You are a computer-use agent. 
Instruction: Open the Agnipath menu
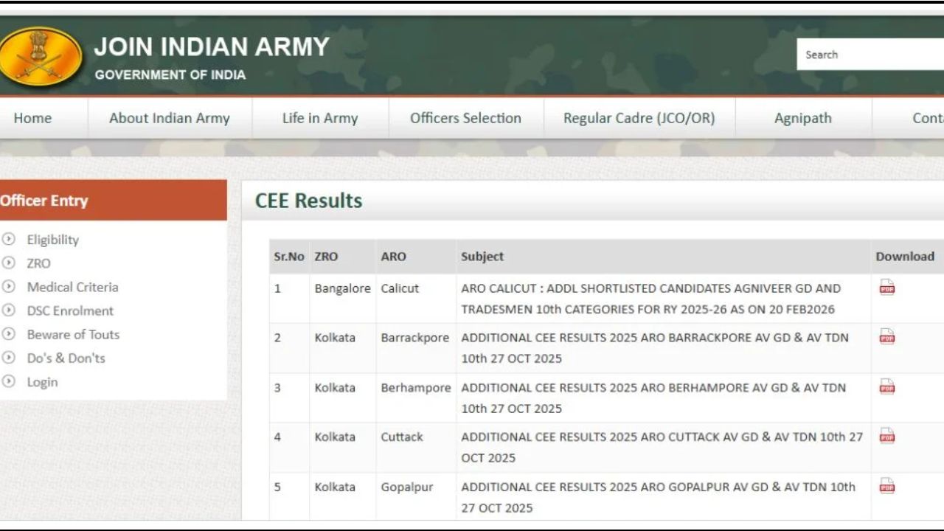[803, 118]
